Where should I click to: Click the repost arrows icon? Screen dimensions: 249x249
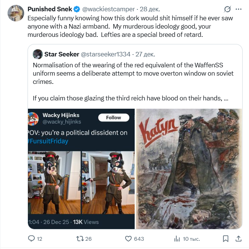(80, 238)
